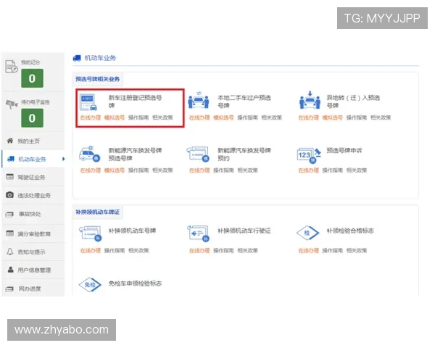Open 相关政策 under 补换领机动车行驶证

(x=247, y=251)
